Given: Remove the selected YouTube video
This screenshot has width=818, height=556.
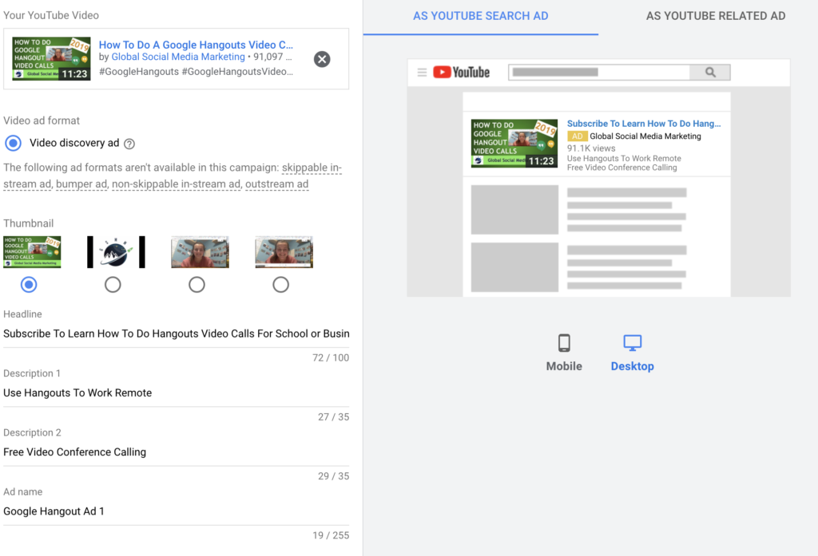Looking at the screenshot, I should pos(322,59).
